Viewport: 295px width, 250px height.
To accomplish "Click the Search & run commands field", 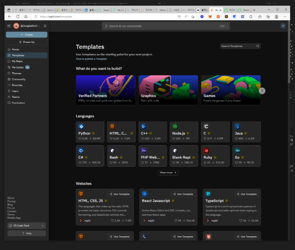I will click(x=166, y=26).
